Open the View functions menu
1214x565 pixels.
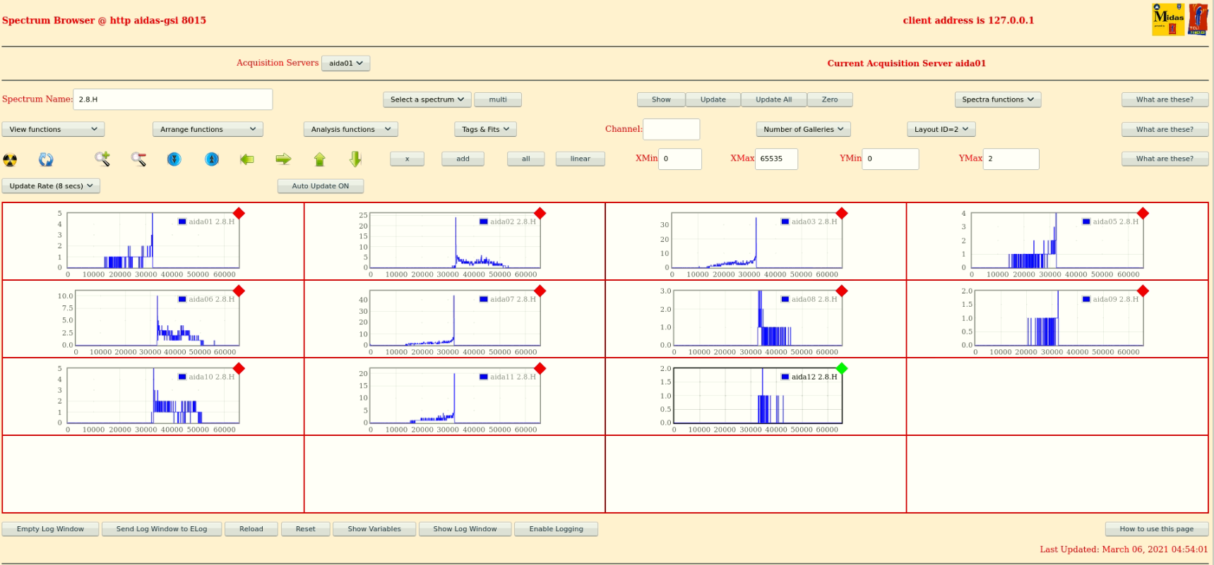pos(53,130)
